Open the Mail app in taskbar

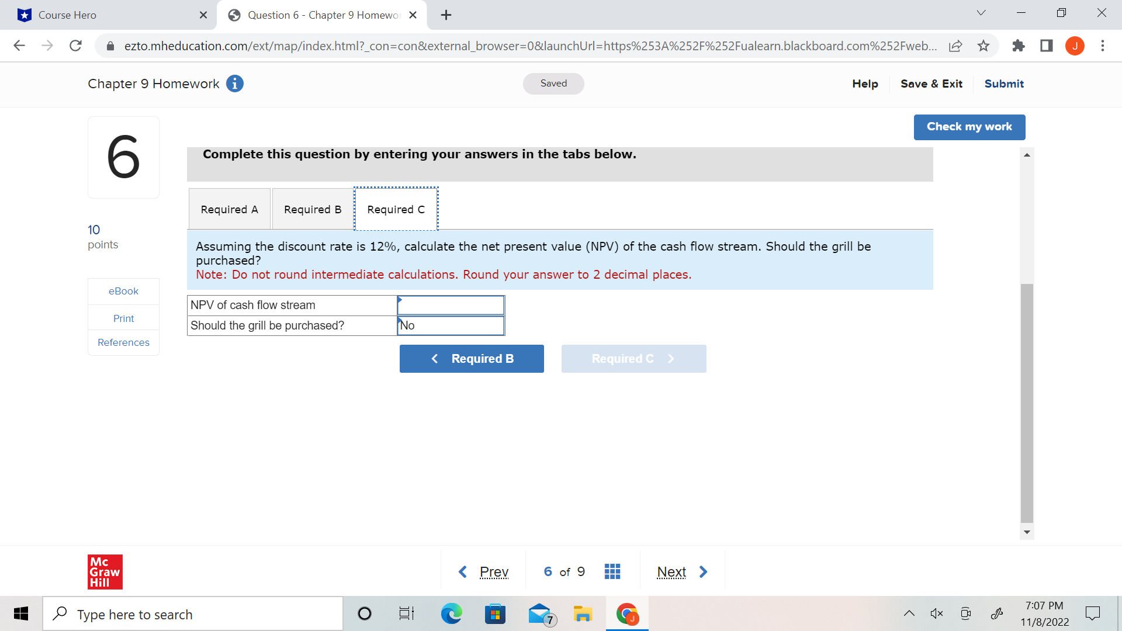coord(540,613)
